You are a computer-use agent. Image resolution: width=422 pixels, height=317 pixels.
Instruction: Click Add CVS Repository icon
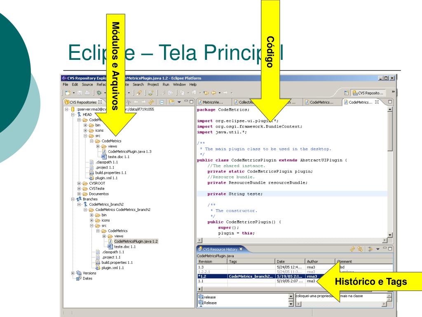pyautogui.click(x=171, y=102)
